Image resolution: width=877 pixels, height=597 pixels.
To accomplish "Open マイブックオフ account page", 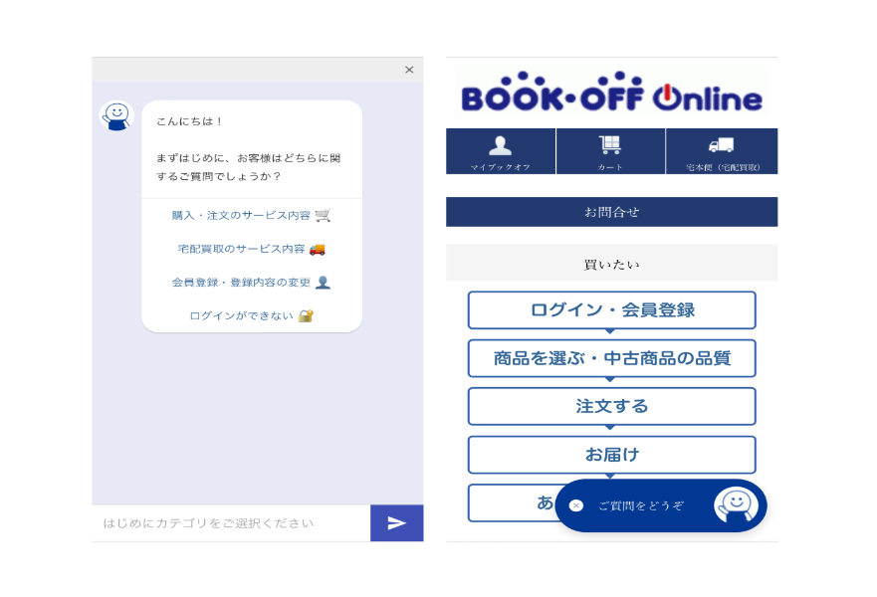I will tap(500, 151).
